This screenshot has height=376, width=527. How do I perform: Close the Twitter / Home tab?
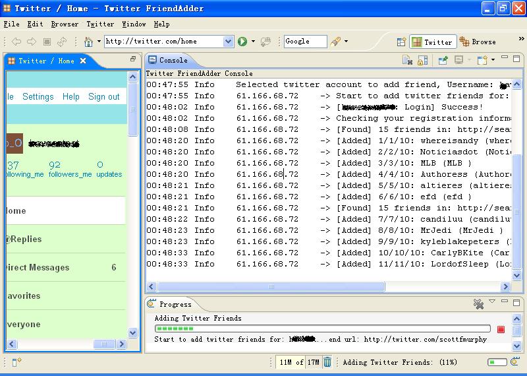(83, 61)
